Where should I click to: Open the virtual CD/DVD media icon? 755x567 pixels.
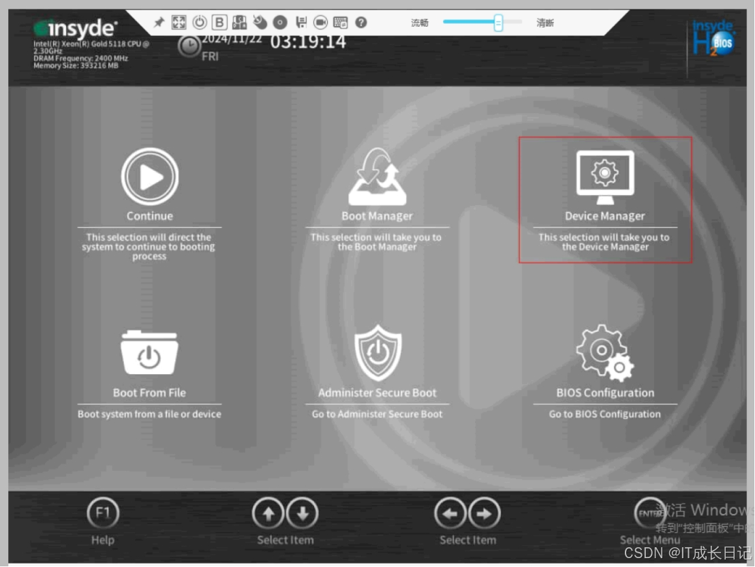coord(280,22)
